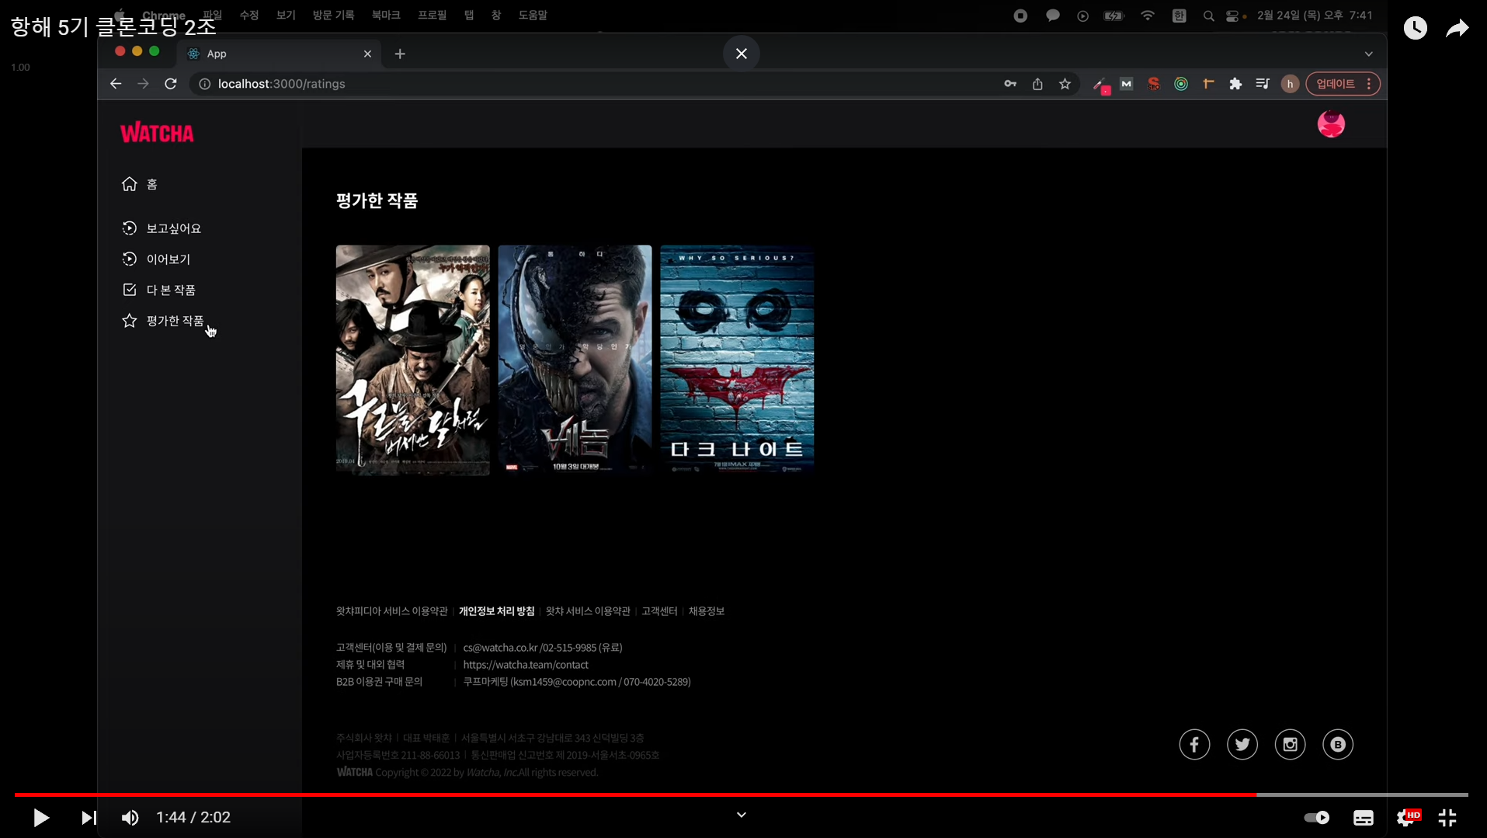The height and width of the screenshot is (838, 1487).
Task: Go to Home (홈) in sidebar
Action: click(140, 184)
